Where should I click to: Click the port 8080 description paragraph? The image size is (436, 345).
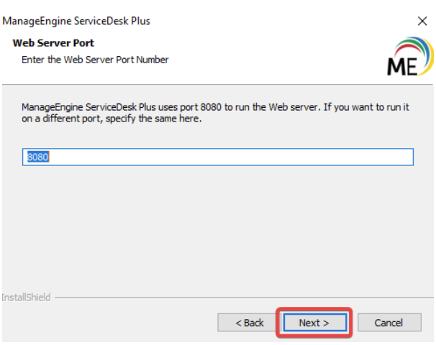(x=216, y=107)
